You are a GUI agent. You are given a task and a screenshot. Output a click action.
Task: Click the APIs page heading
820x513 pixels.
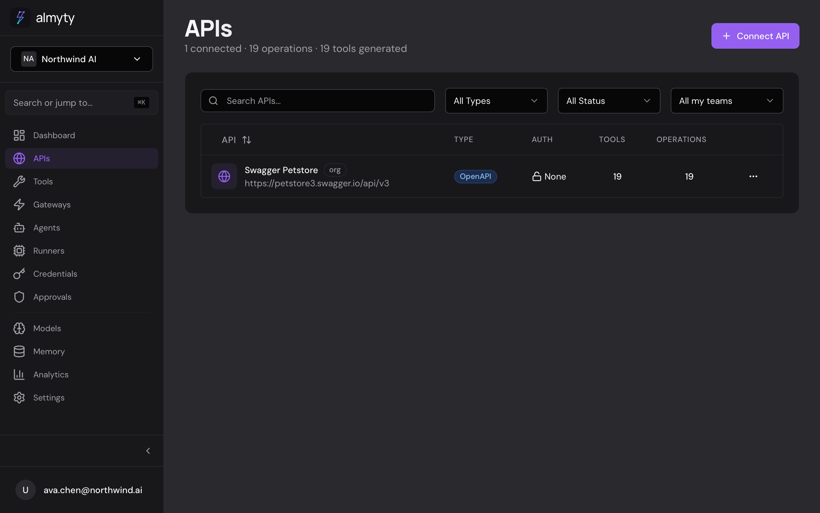pyautogui.click(x=209, y=29)
